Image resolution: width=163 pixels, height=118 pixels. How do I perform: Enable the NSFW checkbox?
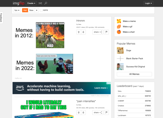[x=41, y=10]
